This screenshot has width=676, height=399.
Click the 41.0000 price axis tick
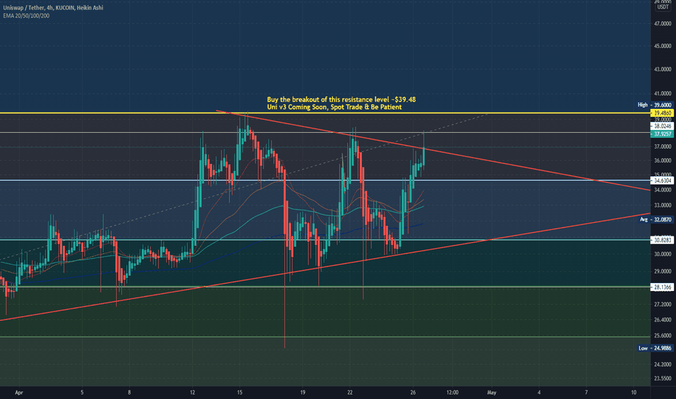point(663,94)
